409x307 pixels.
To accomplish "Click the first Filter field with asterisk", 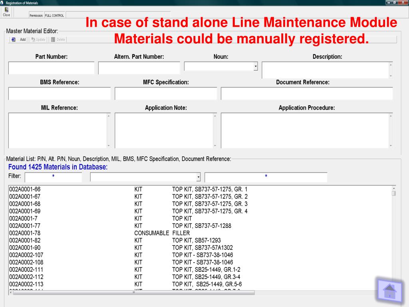I will pos(53,177).
